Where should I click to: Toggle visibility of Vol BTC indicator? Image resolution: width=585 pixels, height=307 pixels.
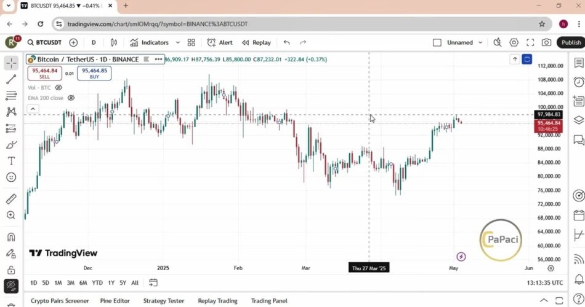click(x=59, y=88)
